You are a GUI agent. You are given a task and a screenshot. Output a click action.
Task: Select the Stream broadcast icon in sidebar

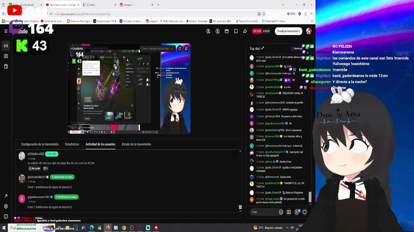coord(6,46)
